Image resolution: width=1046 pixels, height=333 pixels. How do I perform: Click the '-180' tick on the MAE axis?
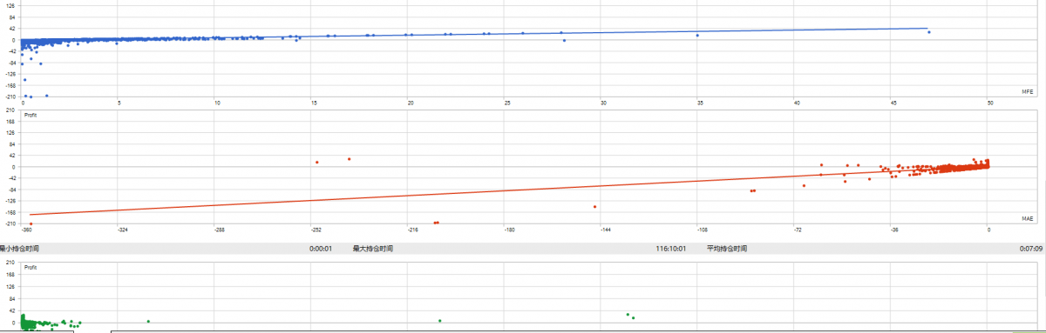coord(509,230)
